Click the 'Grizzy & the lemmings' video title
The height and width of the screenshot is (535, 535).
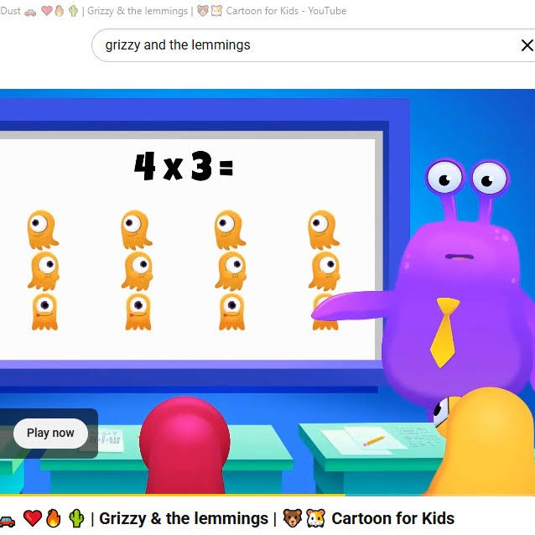(180, 518)
